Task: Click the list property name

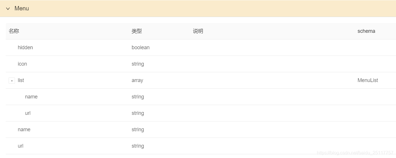Action: coord(21,80)
